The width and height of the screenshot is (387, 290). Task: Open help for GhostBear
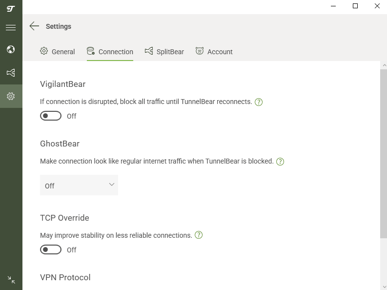pos(280,162)
